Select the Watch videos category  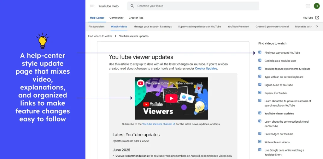coord(119,27)
